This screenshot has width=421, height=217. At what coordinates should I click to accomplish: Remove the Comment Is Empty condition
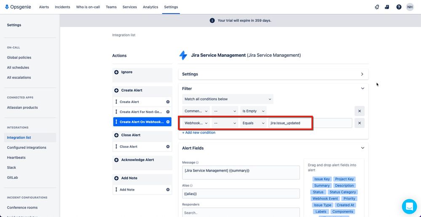[x=359, y=111]
